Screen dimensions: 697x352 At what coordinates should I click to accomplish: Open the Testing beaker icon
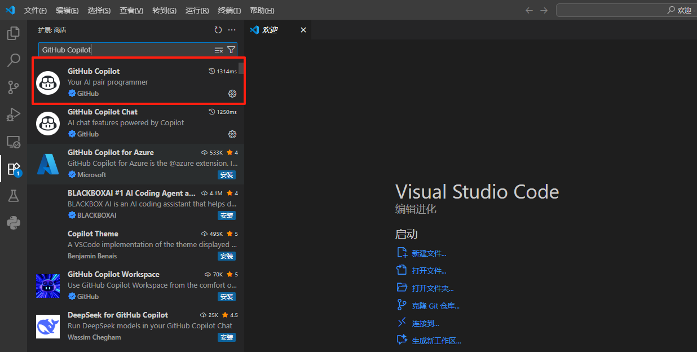(x=13, y=196)
